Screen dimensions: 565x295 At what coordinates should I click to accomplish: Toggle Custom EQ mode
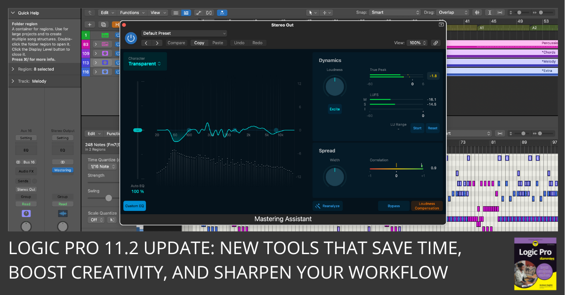[x=135, y=206]
